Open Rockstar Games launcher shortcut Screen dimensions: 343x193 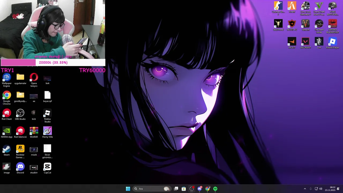click(x=20, y=152)
